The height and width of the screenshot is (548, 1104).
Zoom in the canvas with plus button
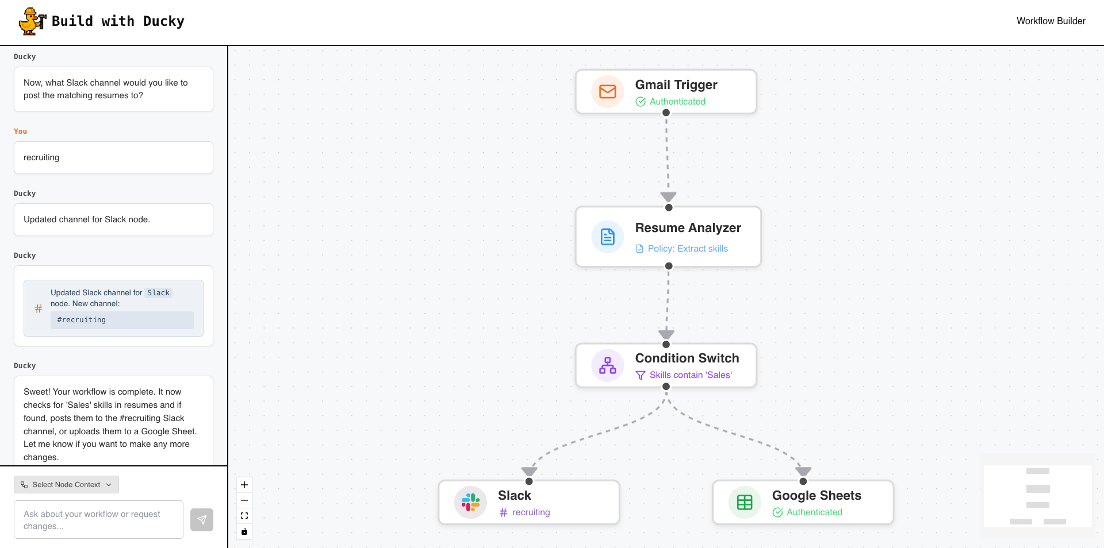(x=244, y=485)
